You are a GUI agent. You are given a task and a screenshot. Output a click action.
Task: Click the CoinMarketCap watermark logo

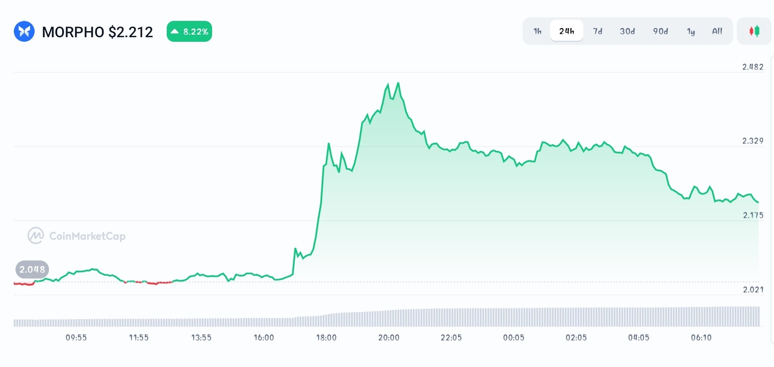click(x=75, y=235)
